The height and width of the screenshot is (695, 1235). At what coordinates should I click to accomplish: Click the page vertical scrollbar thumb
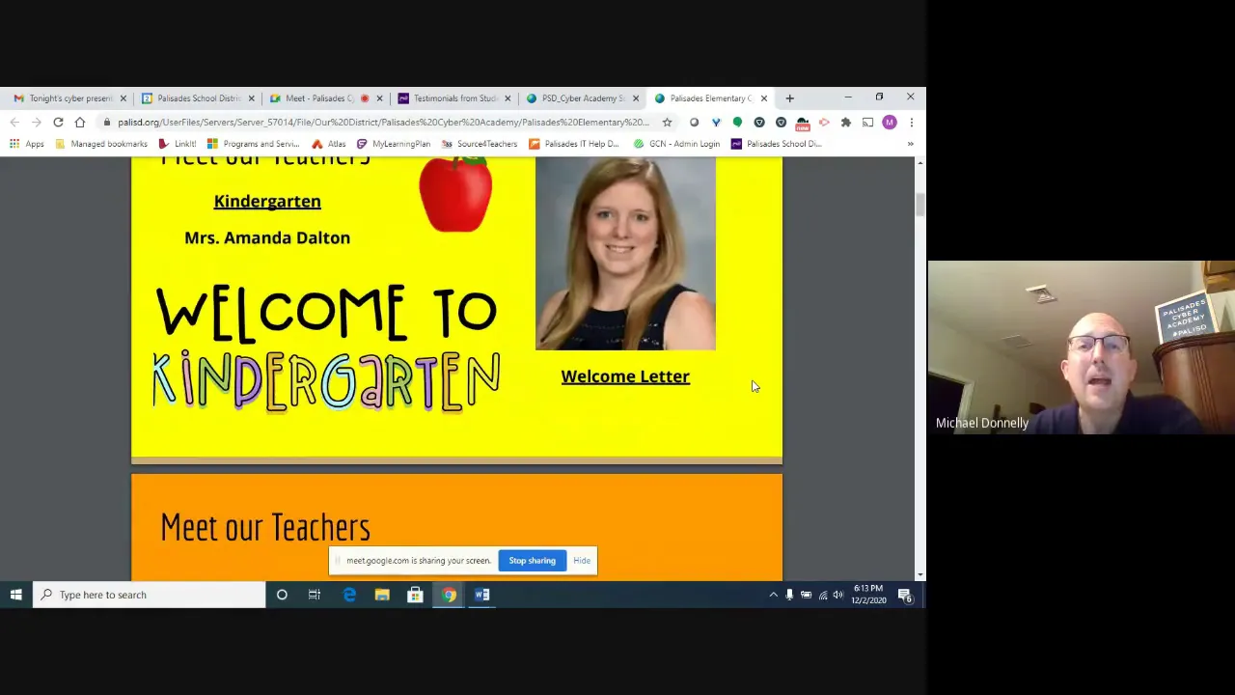(919, 205)
